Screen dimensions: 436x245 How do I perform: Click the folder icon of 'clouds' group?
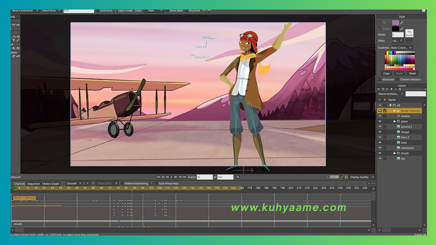[398, 153]
